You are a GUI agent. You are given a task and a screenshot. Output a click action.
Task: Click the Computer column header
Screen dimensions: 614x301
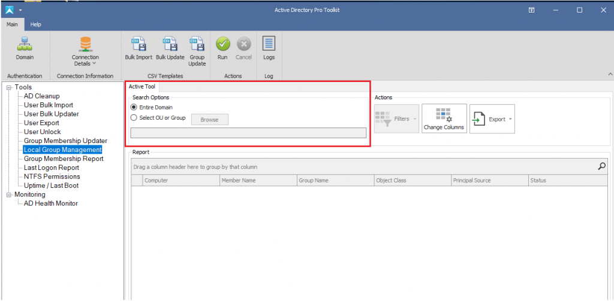[x=181, y=180]
